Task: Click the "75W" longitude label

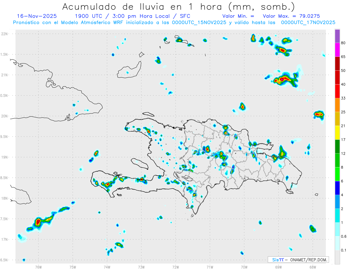Action: click(x=73, y=267)
